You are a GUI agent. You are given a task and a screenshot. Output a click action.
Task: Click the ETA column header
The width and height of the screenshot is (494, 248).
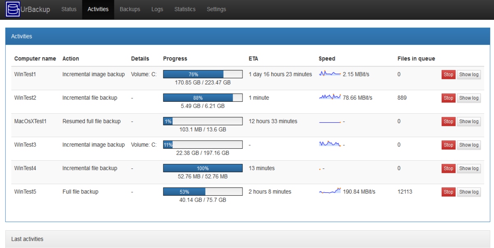click(x=253, y=58)
